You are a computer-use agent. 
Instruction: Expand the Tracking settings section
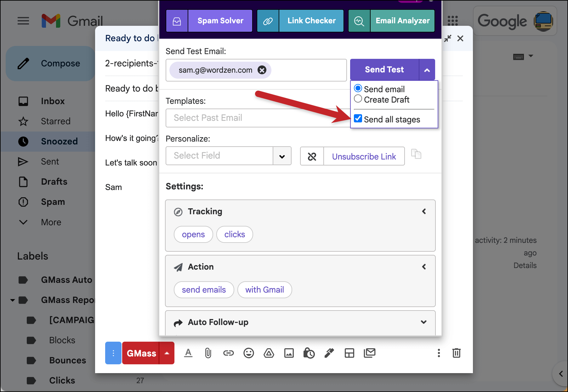click(424, 211)
